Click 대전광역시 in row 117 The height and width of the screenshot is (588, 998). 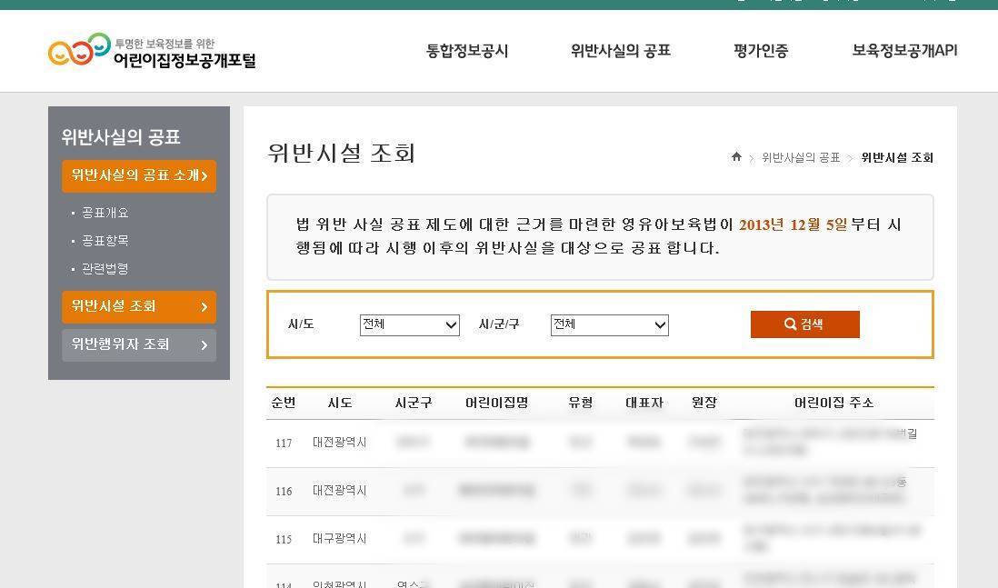[339, 443]
